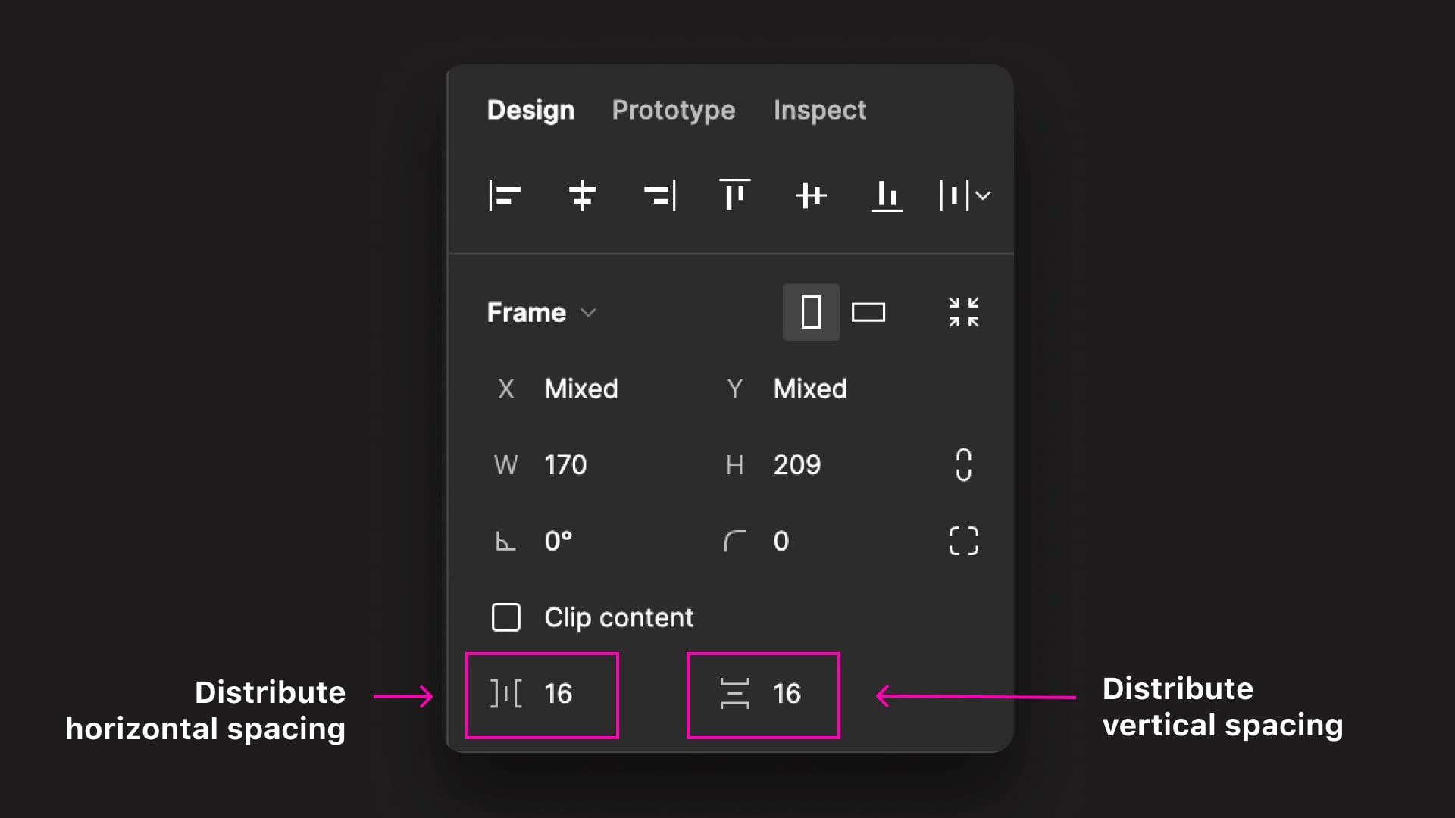
Task: Enable the Clip content checkbox
Action: pyautogui.click(x=505, y=617)
